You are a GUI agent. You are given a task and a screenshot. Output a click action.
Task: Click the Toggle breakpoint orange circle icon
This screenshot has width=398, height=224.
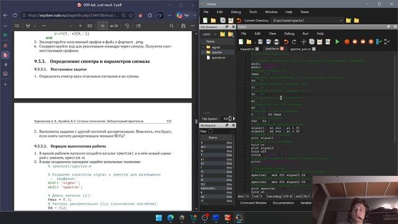(347, 42)
